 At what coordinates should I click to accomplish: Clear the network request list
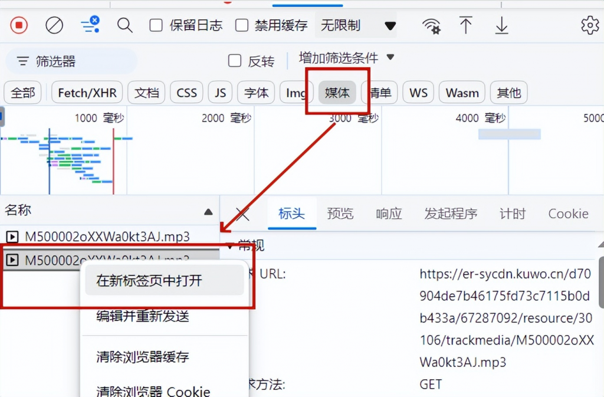click(54, 25)
